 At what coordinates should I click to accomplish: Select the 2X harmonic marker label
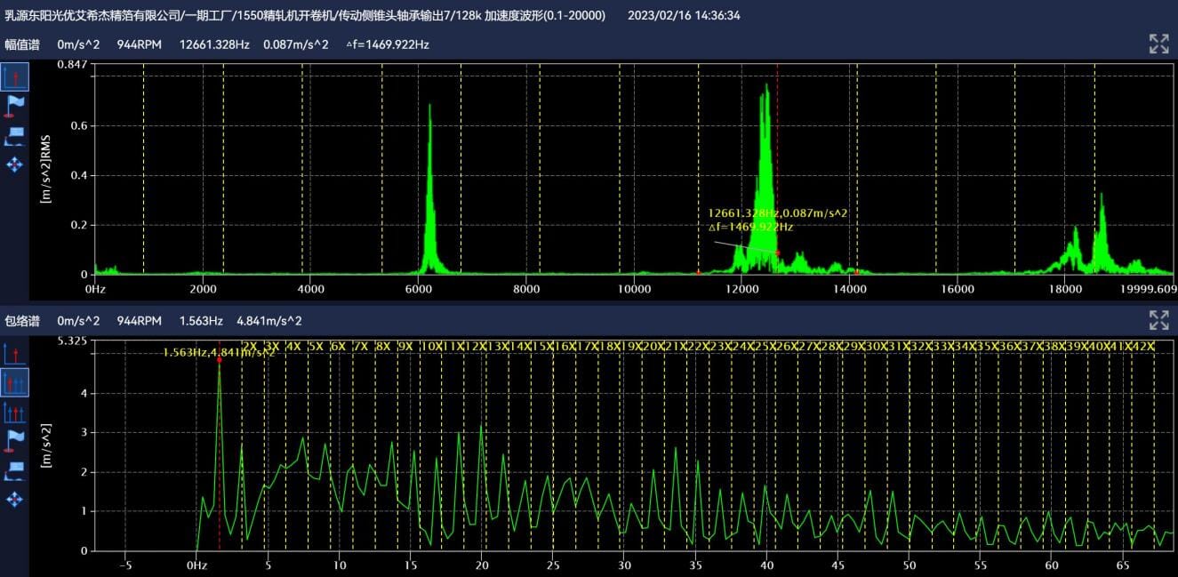250,346
